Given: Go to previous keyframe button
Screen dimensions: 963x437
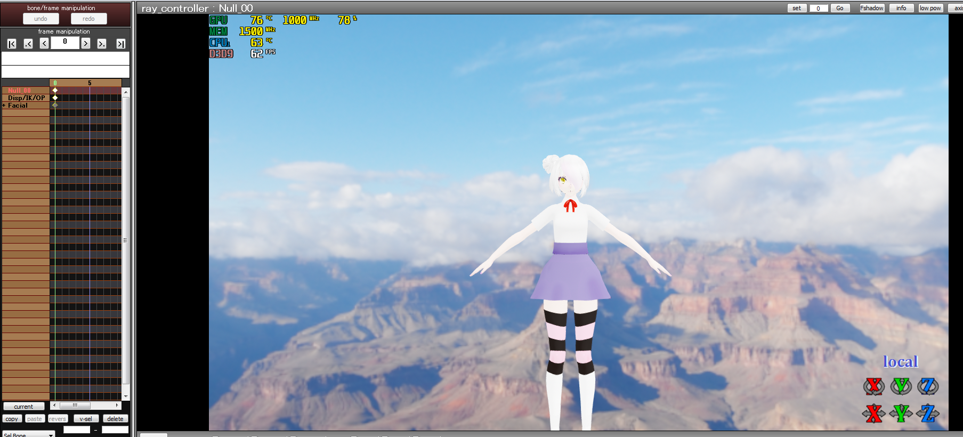Looking at the screenshot, I should tap(28, 44).
